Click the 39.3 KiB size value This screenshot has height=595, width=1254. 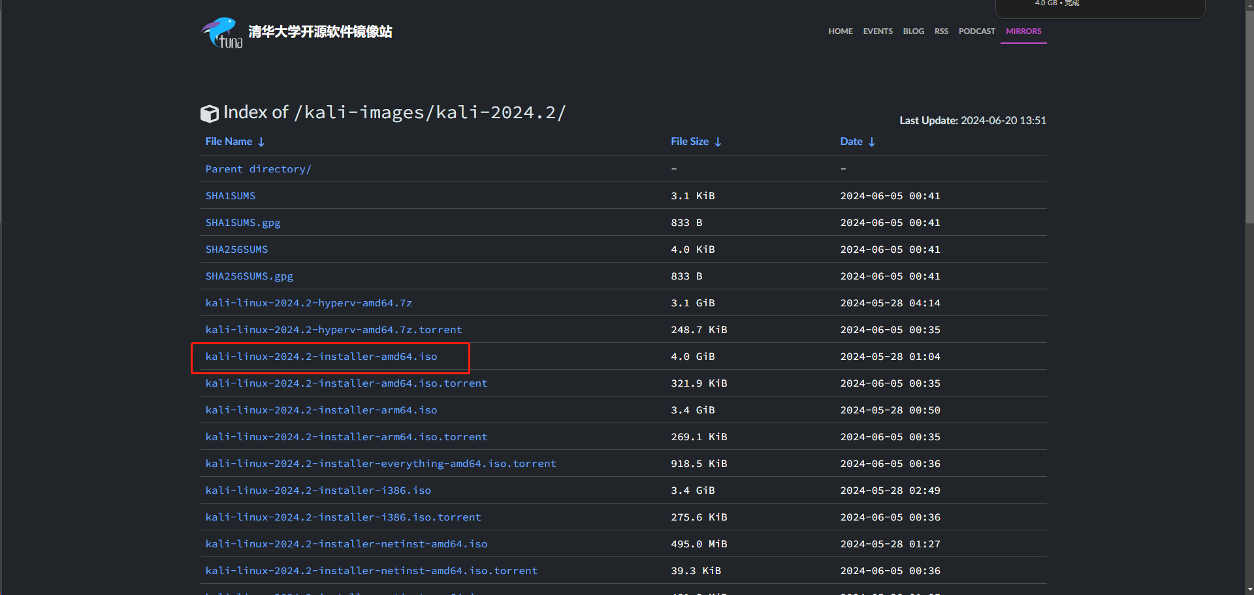click(x=696, y=571)
